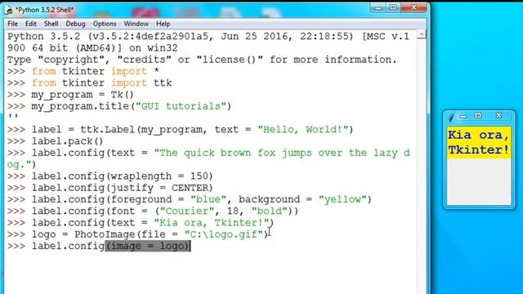Open the Window menu
523x294 pixels.
(136, 24)
